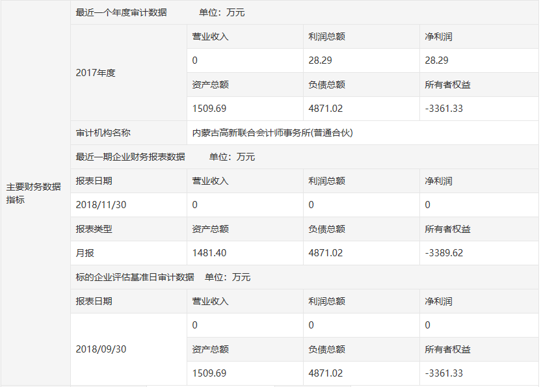Image resolution: width=541 pixels, height=387 pixels.
Task: Click the 最近一期企业财务报表数据 header
Action: tap(131, 157)
